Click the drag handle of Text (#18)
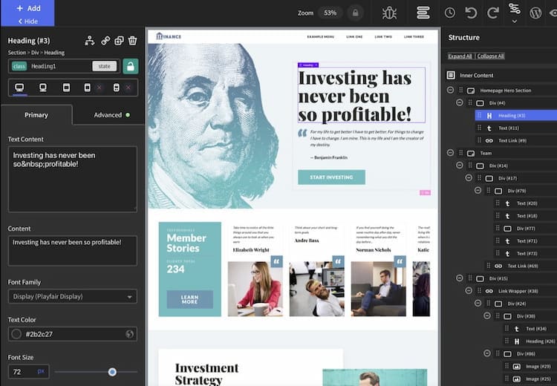Screen dimensions: 557x386 click(498, 215)
